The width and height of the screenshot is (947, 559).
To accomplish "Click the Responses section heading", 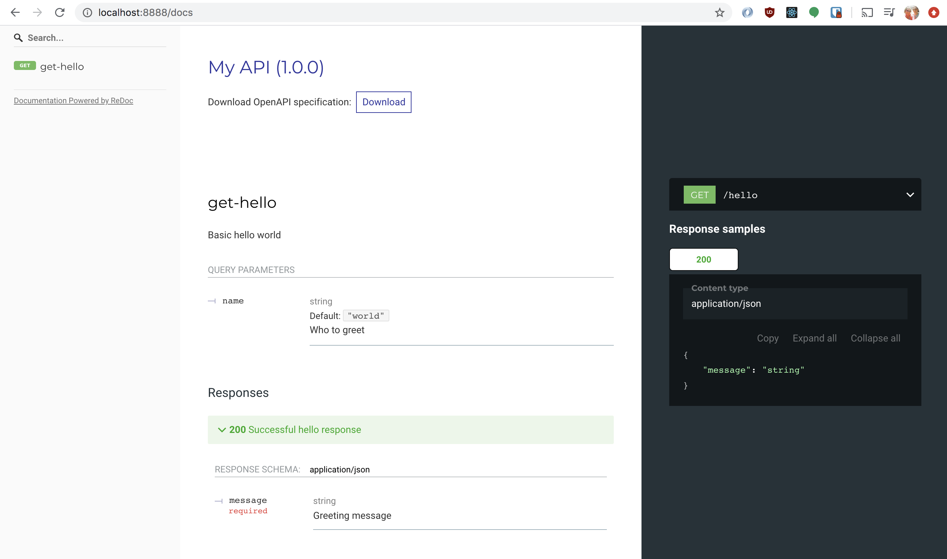I will pos(238,393).
